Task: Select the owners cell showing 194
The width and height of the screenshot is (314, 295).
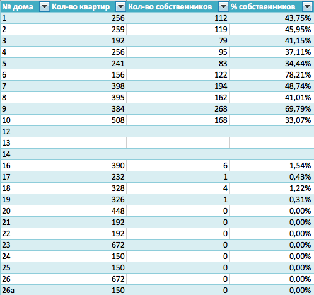Action: point(178,86)
